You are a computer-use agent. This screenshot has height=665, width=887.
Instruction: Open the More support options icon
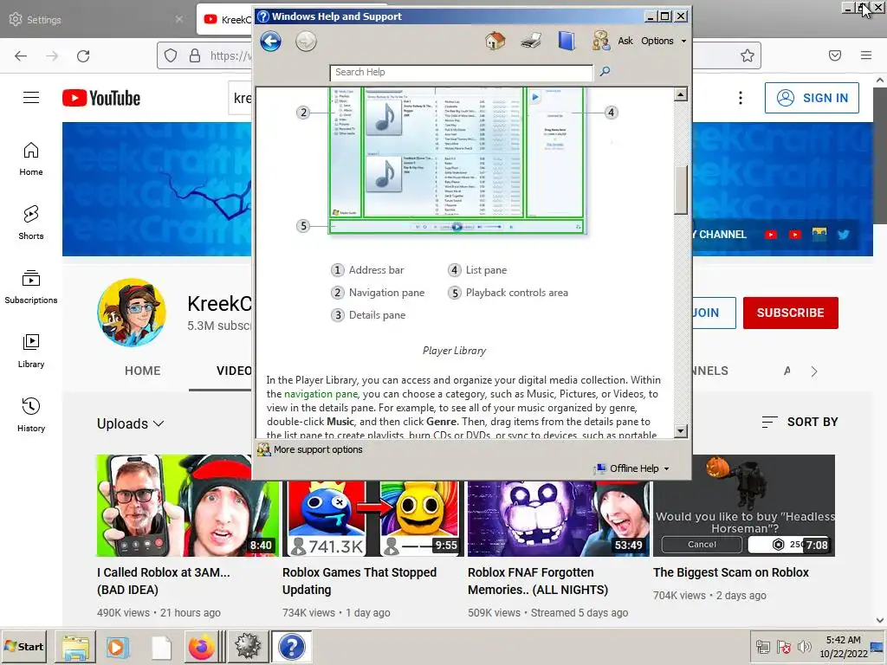pos(263,449)
